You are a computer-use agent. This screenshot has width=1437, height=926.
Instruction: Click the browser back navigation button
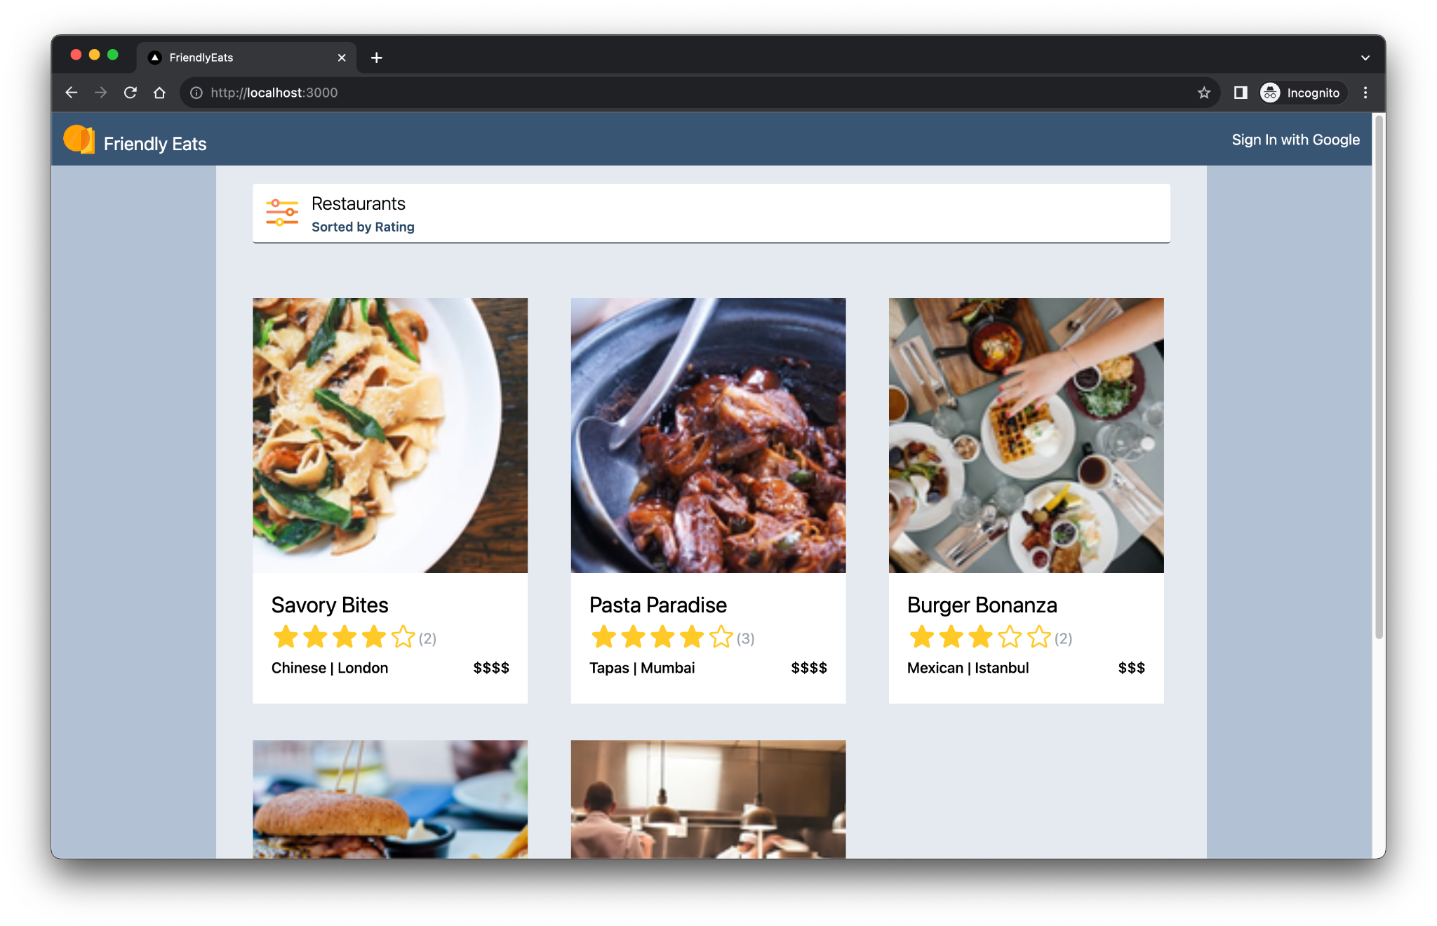69,92
